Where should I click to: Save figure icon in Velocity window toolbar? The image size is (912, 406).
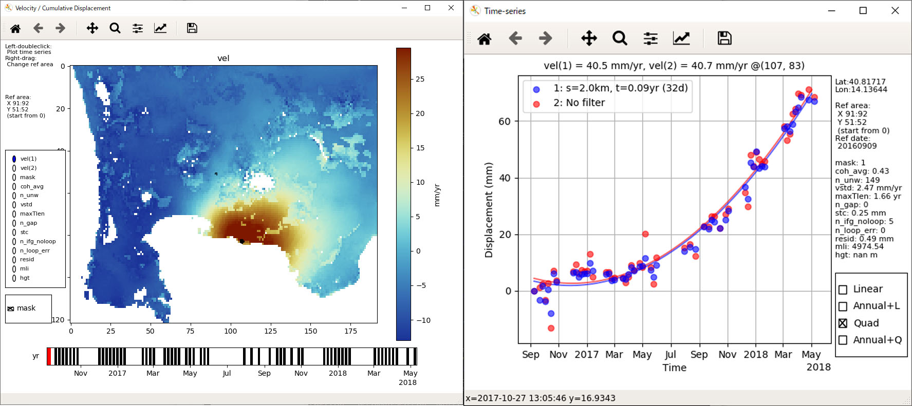click(x=192, y=28)
